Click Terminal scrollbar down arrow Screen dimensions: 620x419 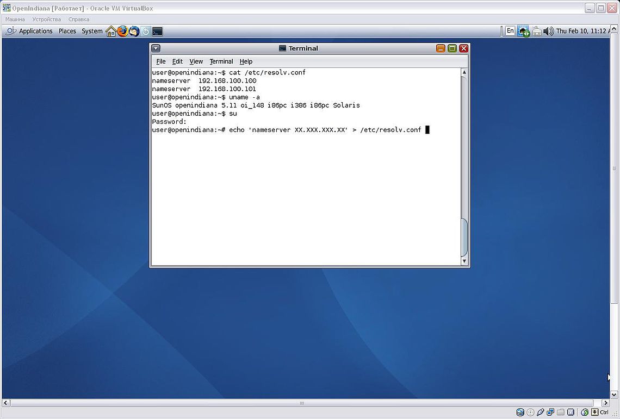(x=464, y=261)
